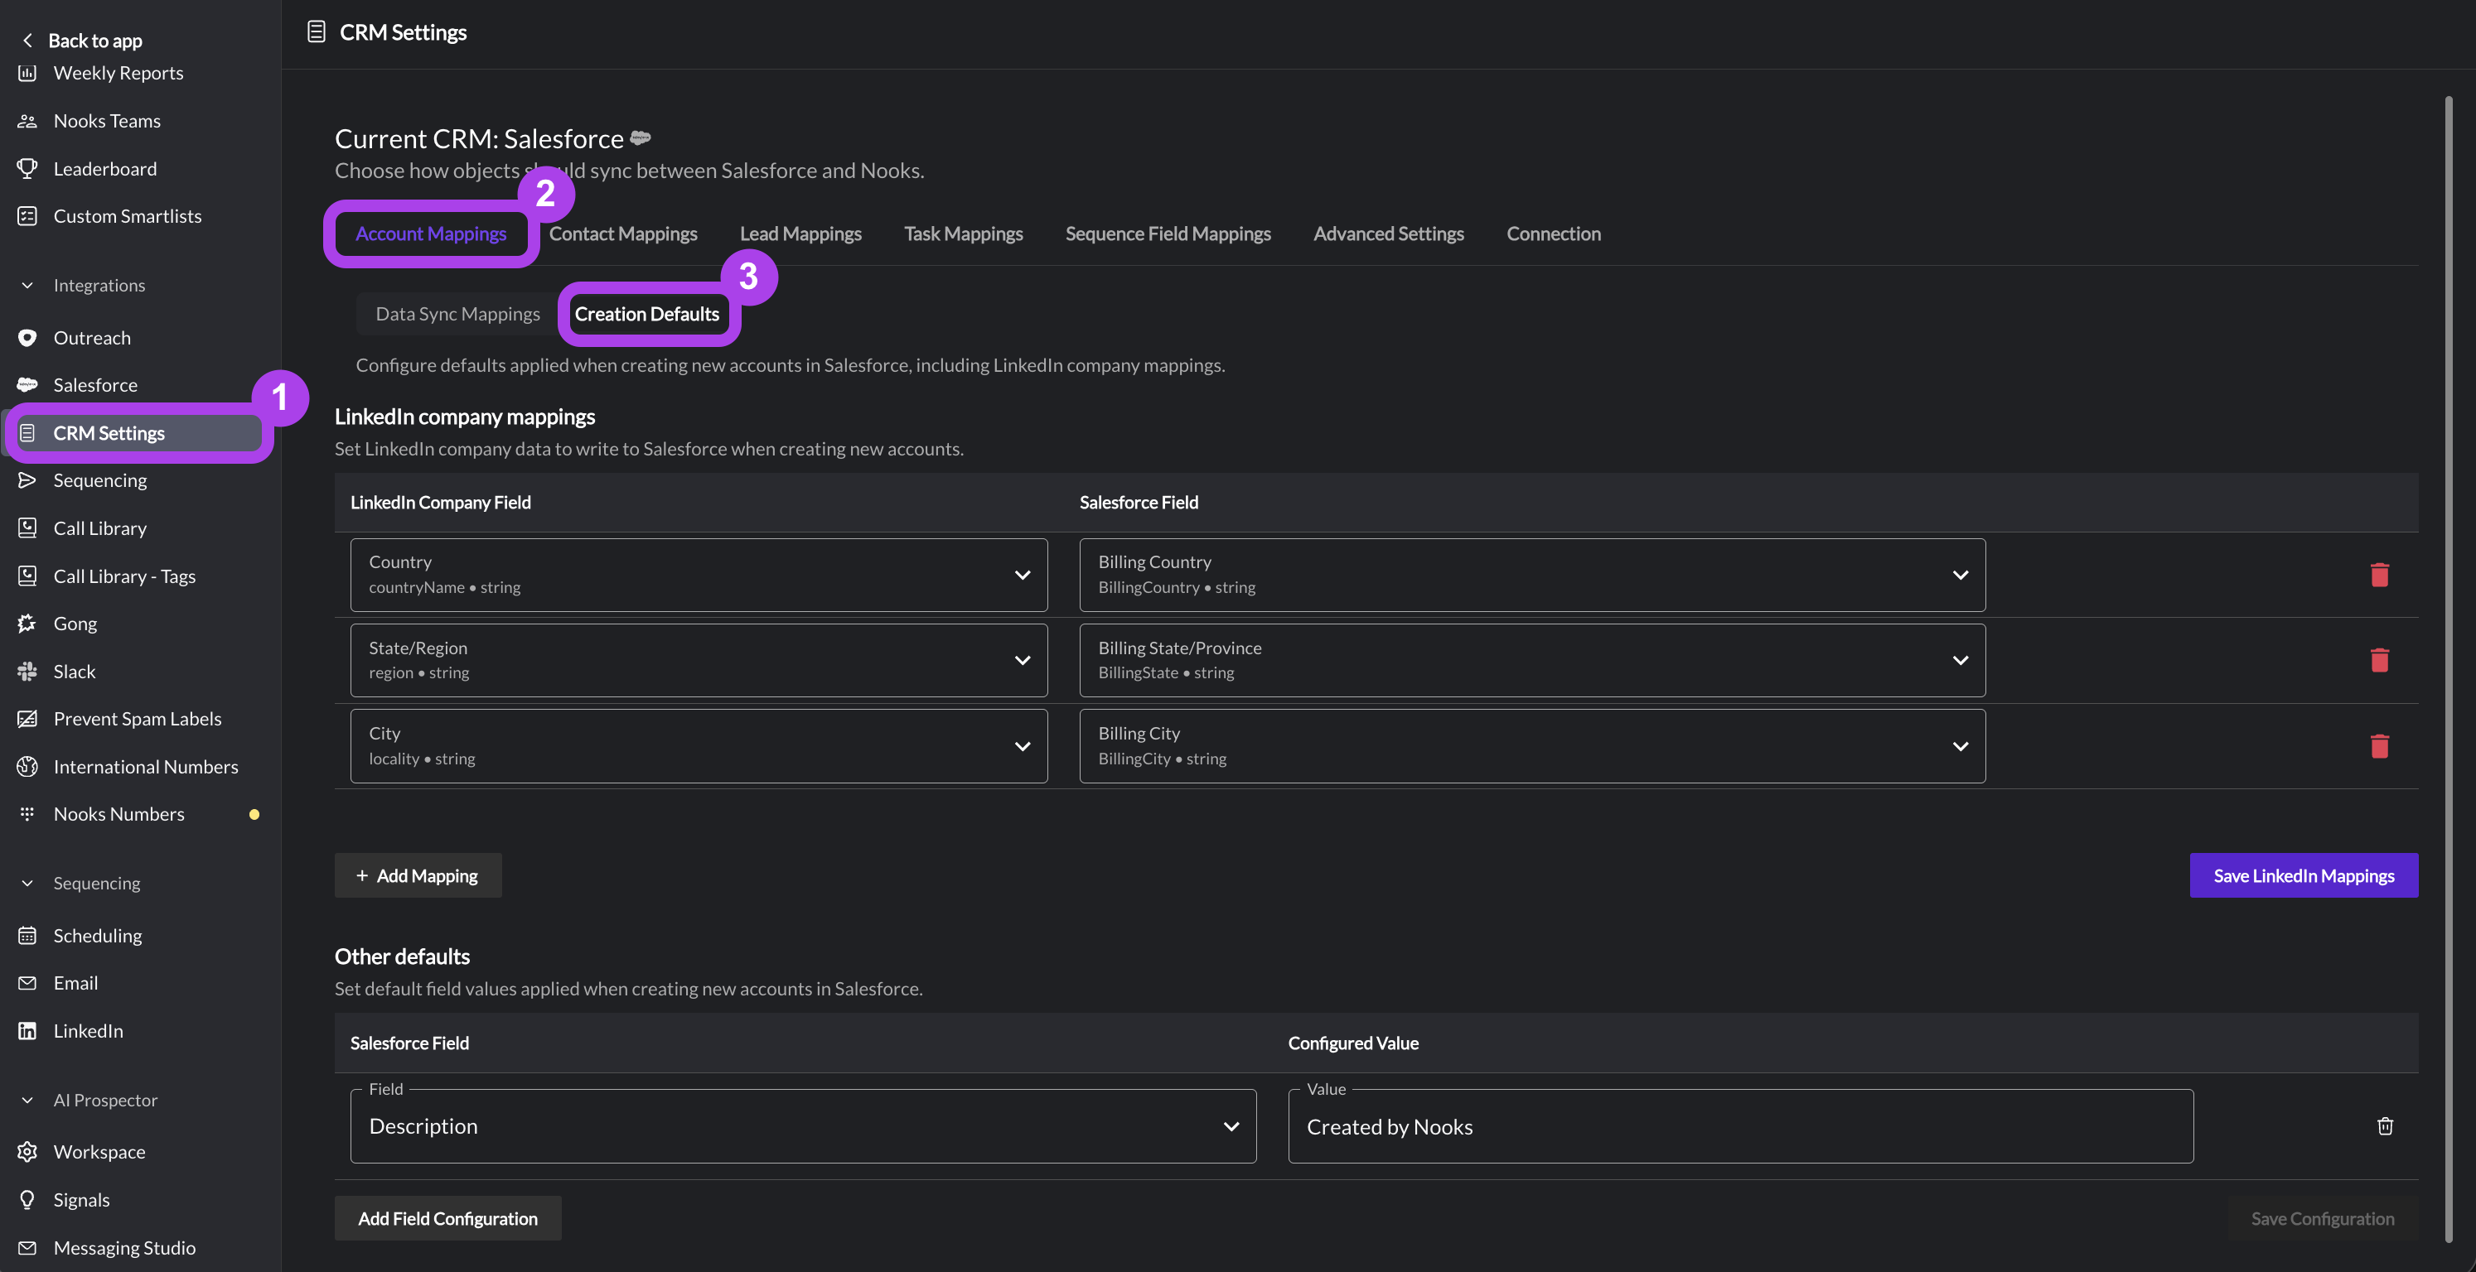2476x1272 pixels.
Task: Click the Outreach logo icon
Action: (27, 338)
